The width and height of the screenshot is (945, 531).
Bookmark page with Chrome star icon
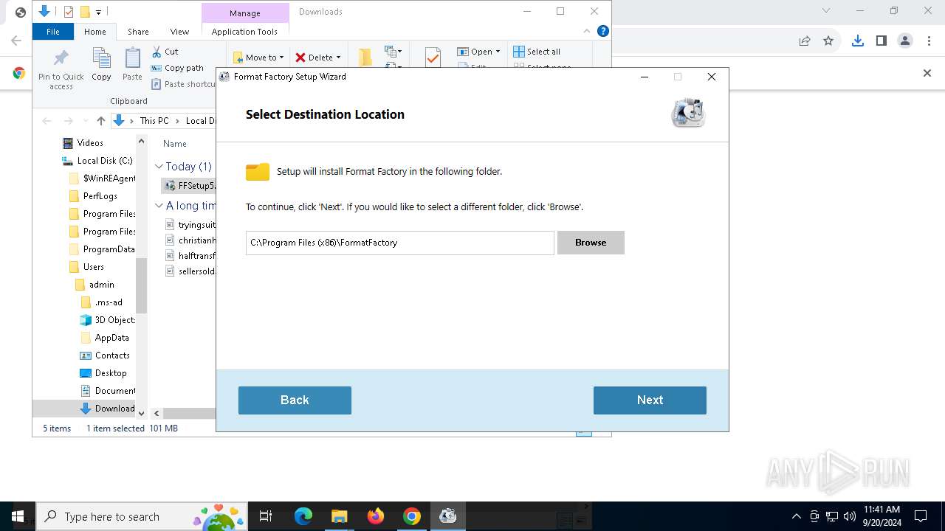point(828,41)
